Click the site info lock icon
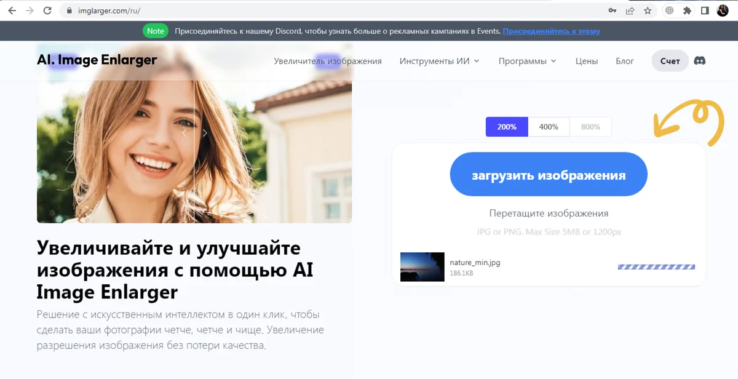 click(68, 10)
